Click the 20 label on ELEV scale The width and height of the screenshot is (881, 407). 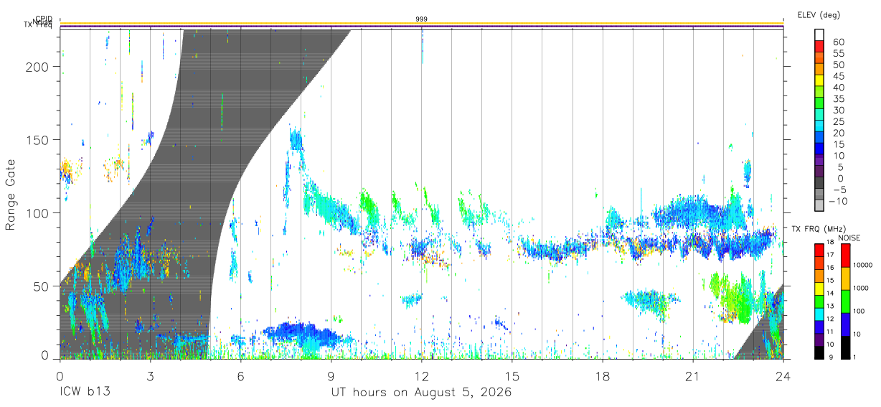(x=838, y=134)
